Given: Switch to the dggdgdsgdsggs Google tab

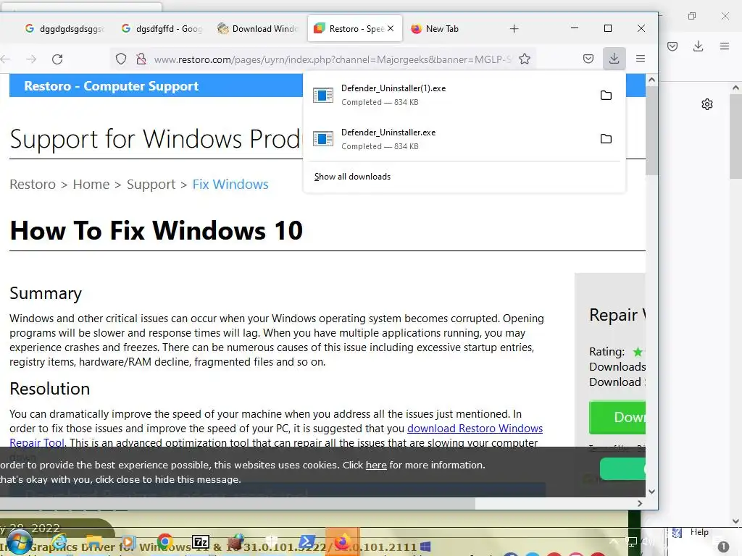Looking at the screenshot, I should (x=64, y=29).
